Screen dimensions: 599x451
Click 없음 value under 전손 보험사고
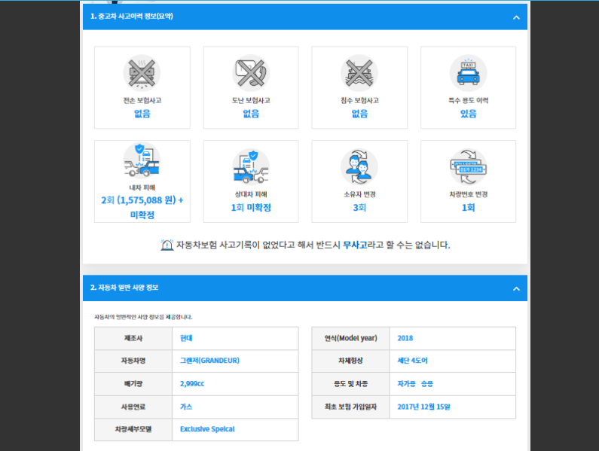tap(142, 114)
